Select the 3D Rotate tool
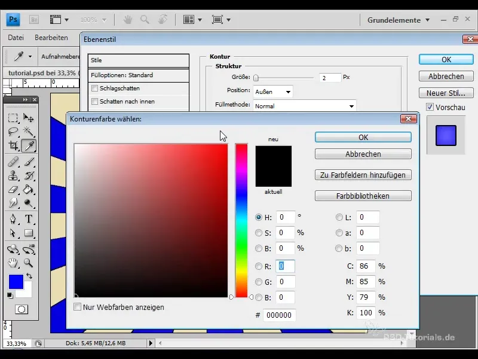The height and width of the screenshot is (359, 478). point(13,249)
